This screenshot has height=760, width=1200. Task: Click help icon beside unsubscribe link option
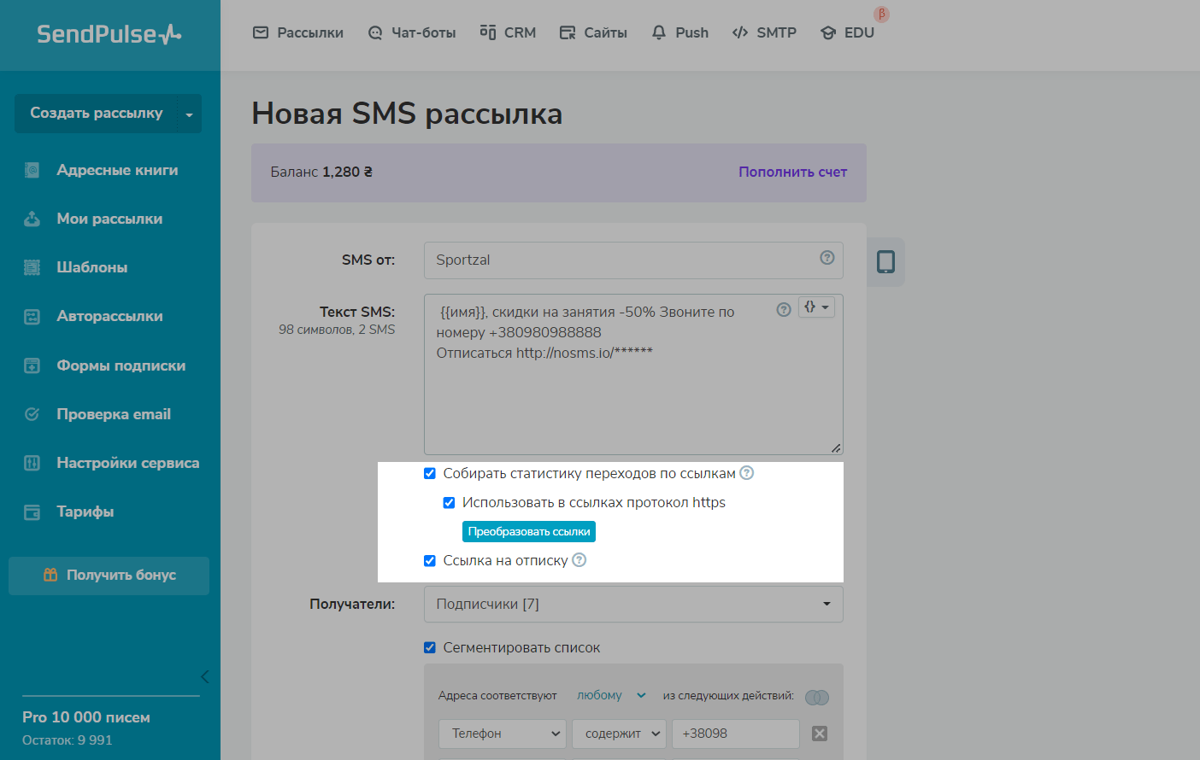click(579, 560)
